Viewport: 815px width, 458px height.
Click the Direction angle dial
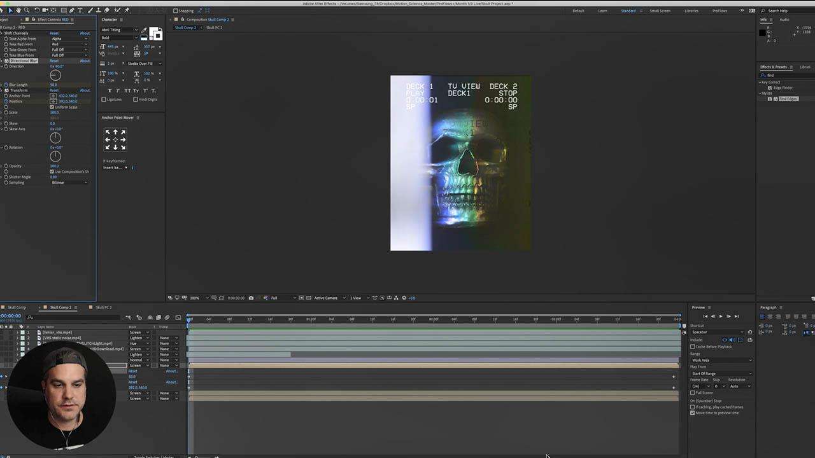coord(55,75)
